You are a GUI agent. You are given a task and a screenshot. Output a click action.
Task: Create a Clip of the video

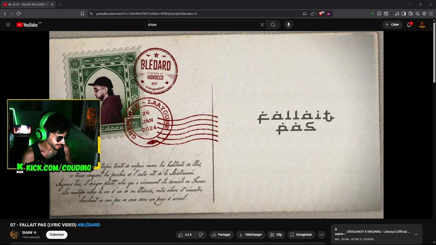[276, 235]
